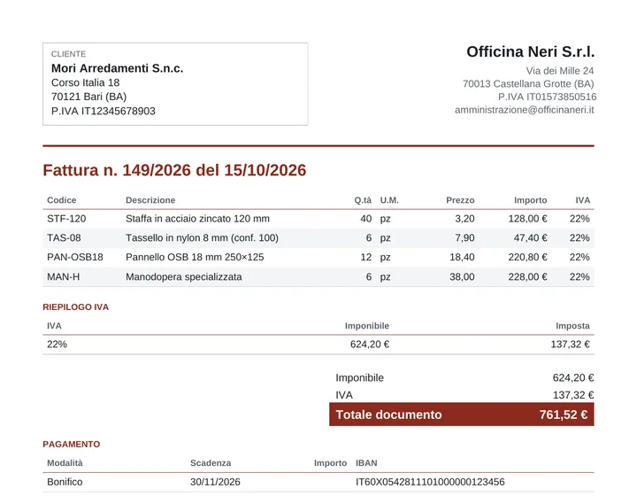The image size is (637, 504).
Task: Select 624,20 € in the Riepilogo IVA row
Action: [x=370, y=345]
